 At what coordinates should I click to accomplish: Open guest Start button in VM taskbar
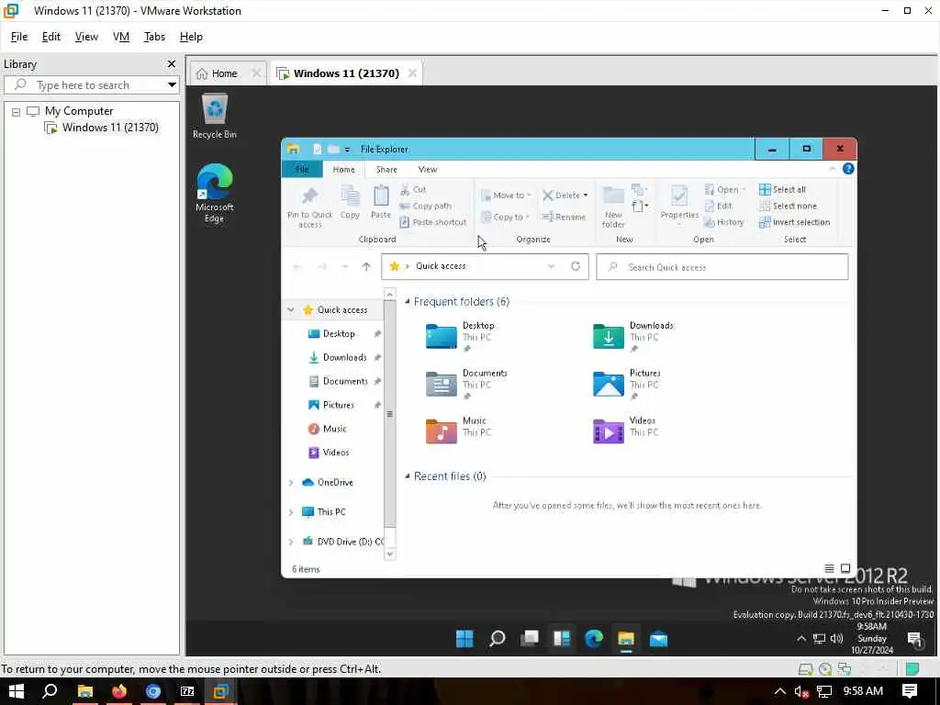pos(464,639)
